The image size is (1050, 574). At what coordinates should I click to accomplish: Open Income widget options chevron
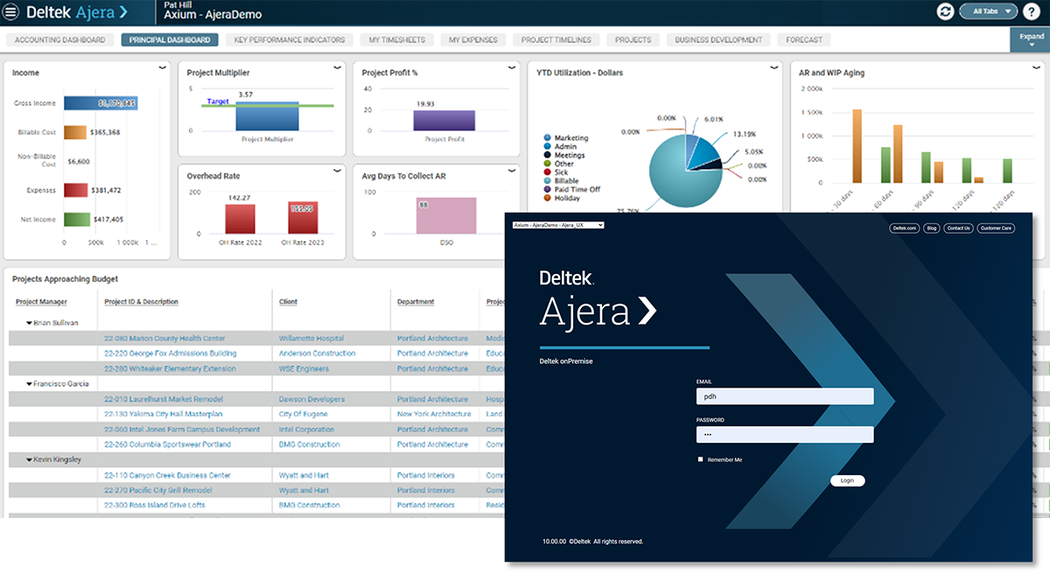tap(163, 68)
